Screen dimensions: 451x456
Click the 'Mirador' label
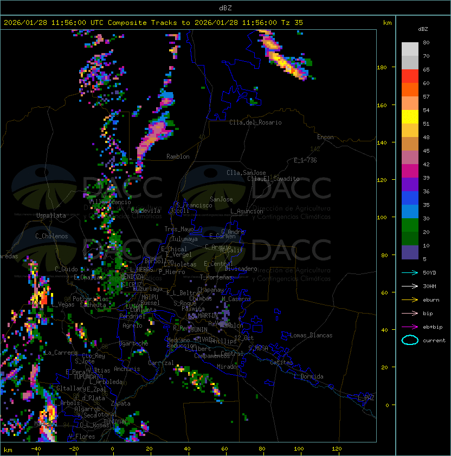228,367
